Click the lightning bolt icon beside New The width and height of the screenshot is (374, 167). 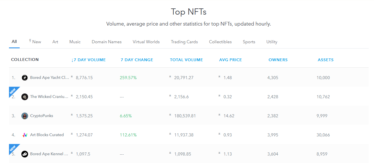(x=30, y=41)
